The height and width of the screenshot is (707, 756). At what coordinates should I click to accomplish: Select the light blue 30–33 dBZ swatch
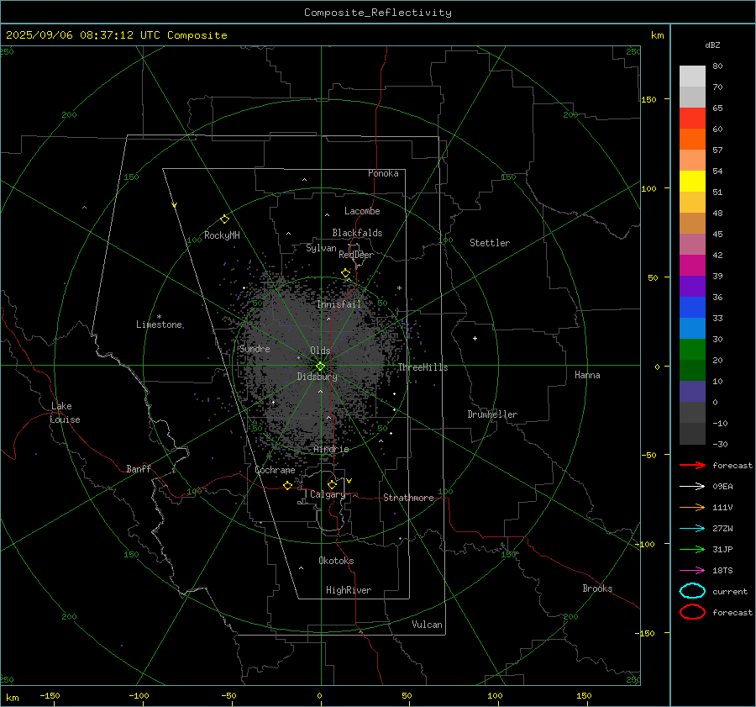[692, 328]
